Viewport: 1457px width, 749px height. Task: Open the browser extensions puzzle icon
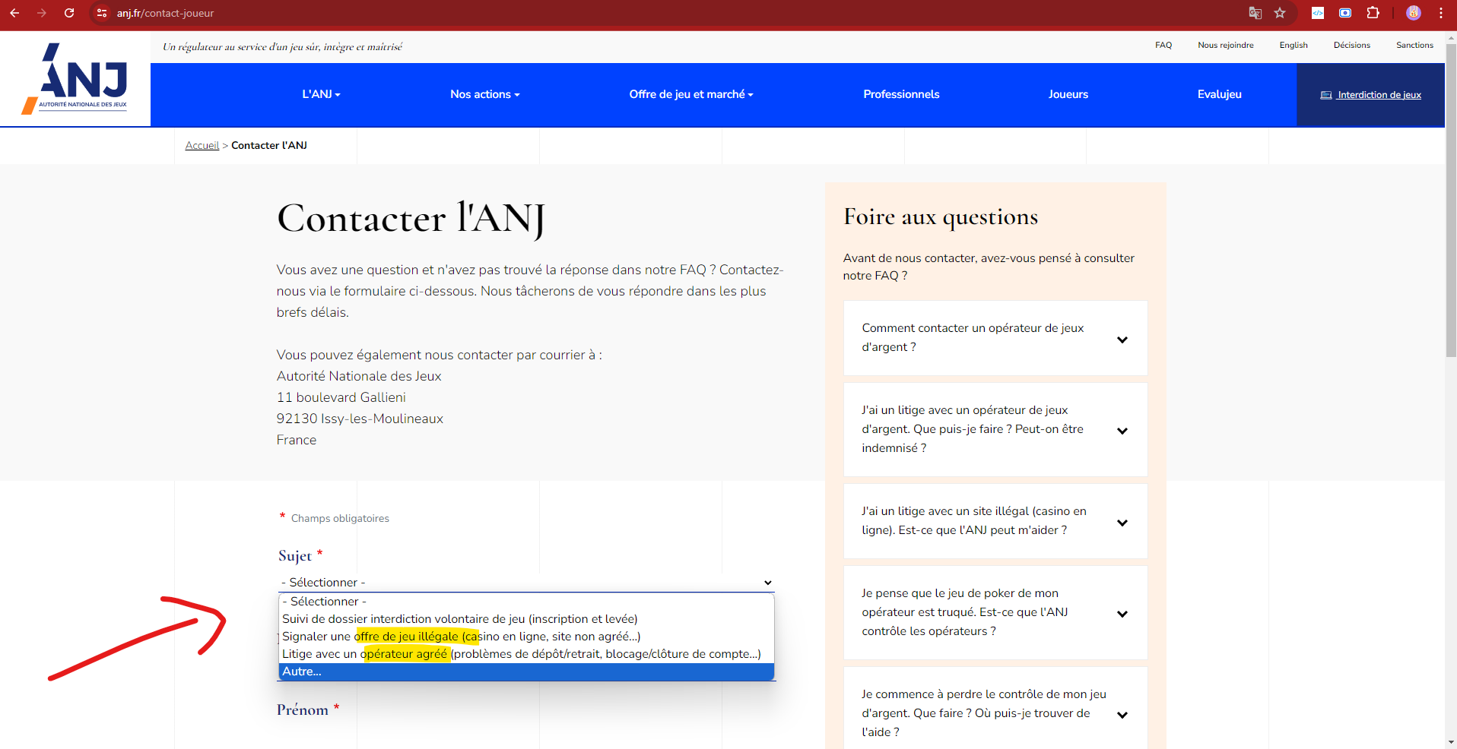(1373, 13)
